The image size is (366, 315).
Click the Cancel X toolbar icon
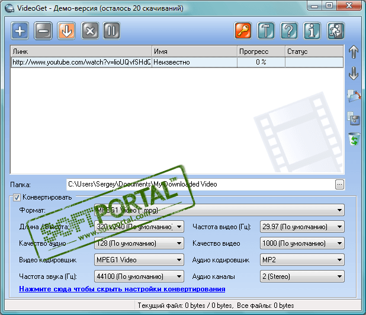click(x=90, y=31)
